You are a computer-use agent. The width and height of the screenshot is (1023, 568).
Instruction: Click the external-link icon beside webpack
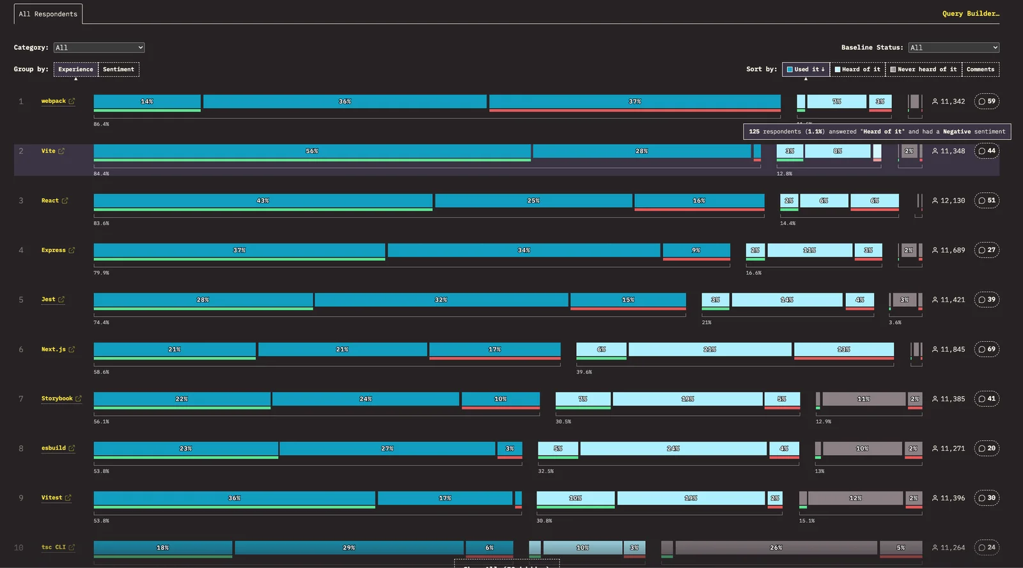pos(72,101)
